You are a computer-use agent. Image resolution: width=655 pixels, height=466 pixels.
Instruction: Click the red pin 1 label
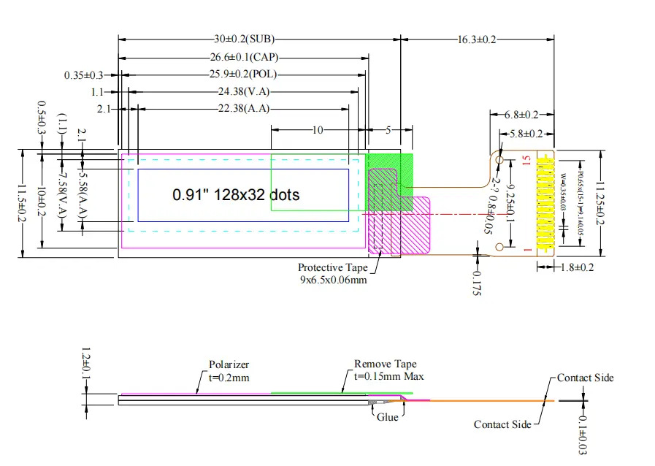pyautogui.click(x=528, y=250)
